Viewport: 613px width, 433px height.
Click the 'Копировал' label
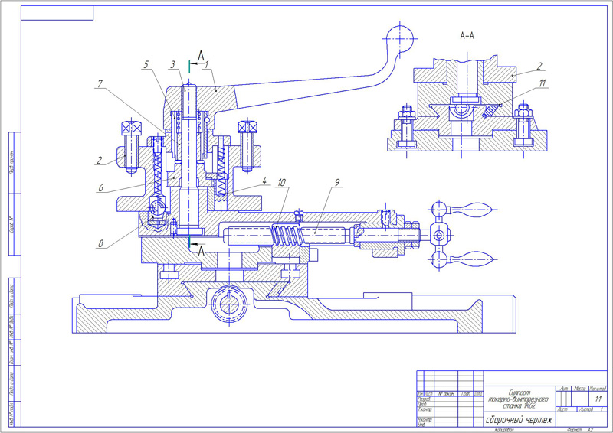[x=504, y=429]
